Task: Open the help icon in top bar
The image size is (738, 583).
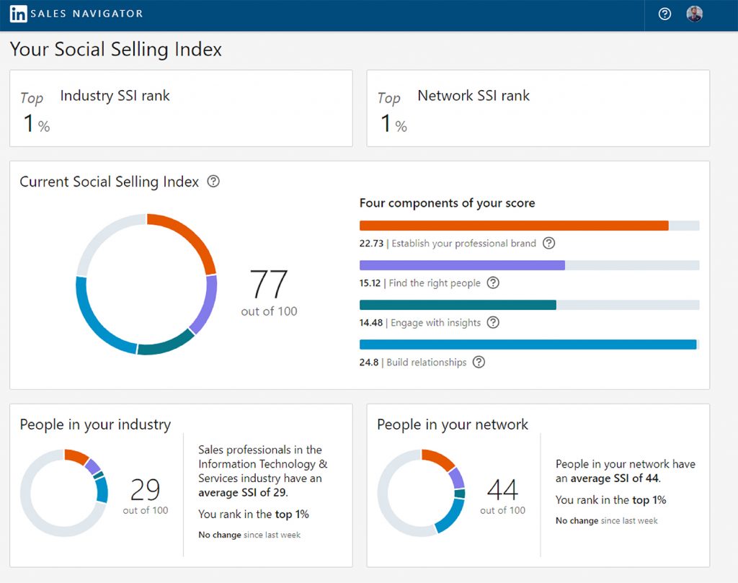Action: tap(664, 14)
